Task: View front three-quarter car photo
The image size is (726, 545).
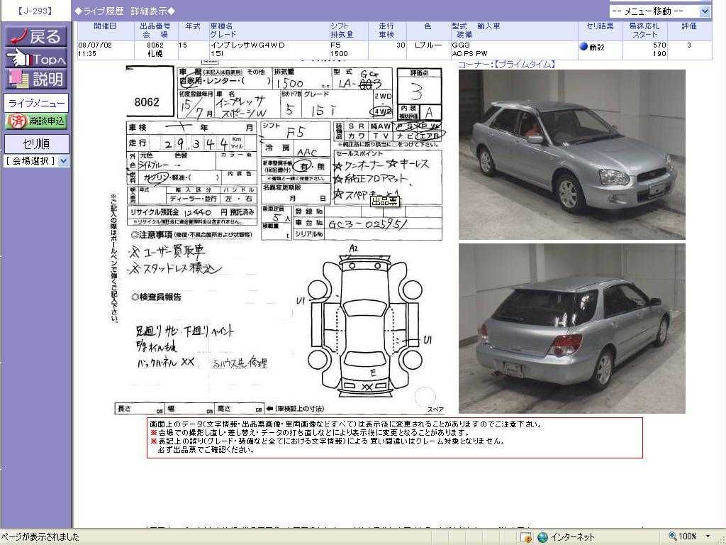Action: click(x=572, y=154)
